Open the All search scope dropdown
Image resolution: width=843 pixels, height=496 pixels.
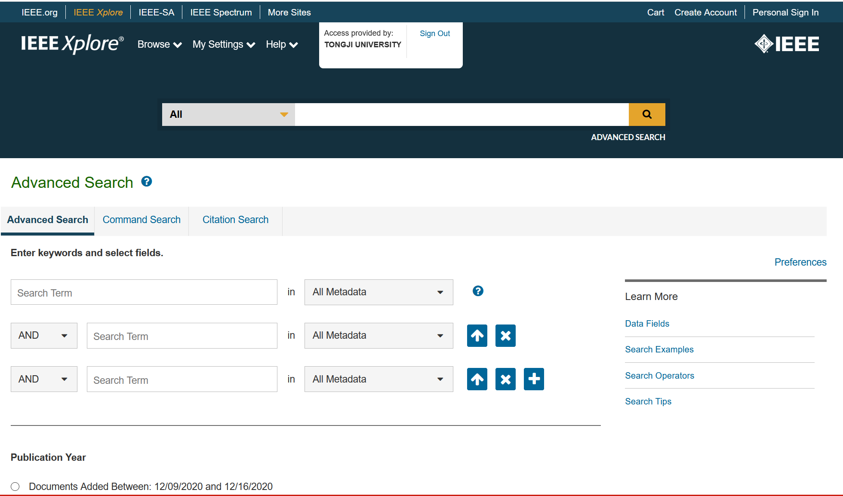228,114
